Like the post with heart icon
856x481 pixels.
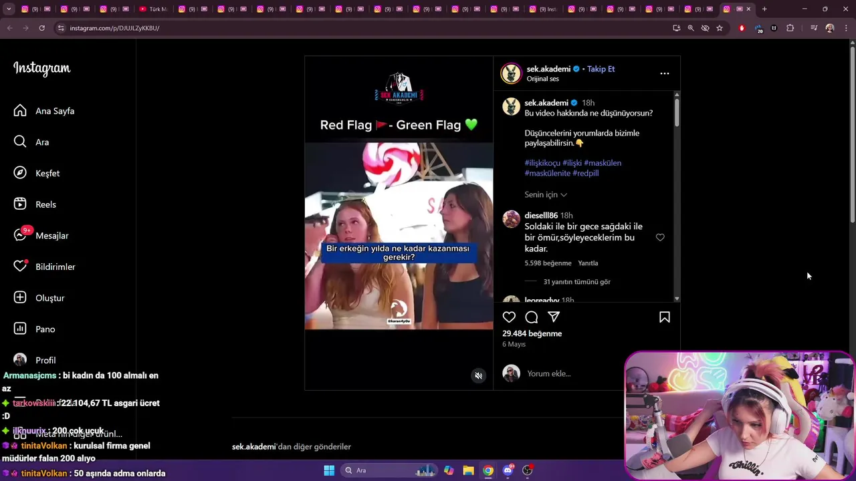point(509,317)
